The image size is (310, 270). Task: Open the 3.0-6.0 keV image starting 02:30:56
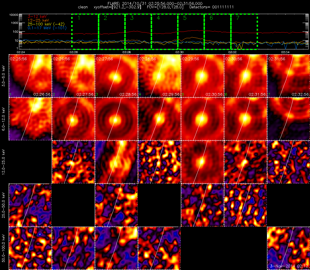pyautogui.click(x=245, y=76)
